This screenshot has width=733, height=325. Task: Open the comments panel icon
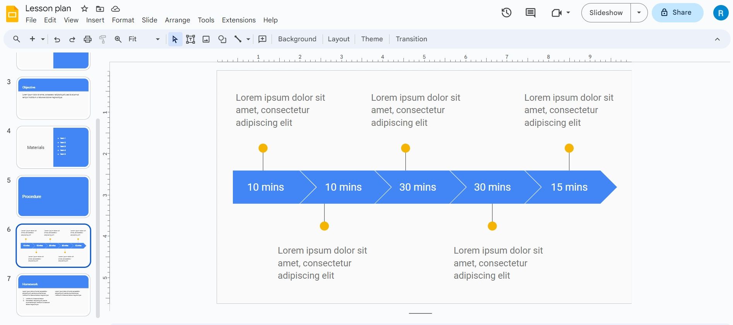click(x=530, y=13)
